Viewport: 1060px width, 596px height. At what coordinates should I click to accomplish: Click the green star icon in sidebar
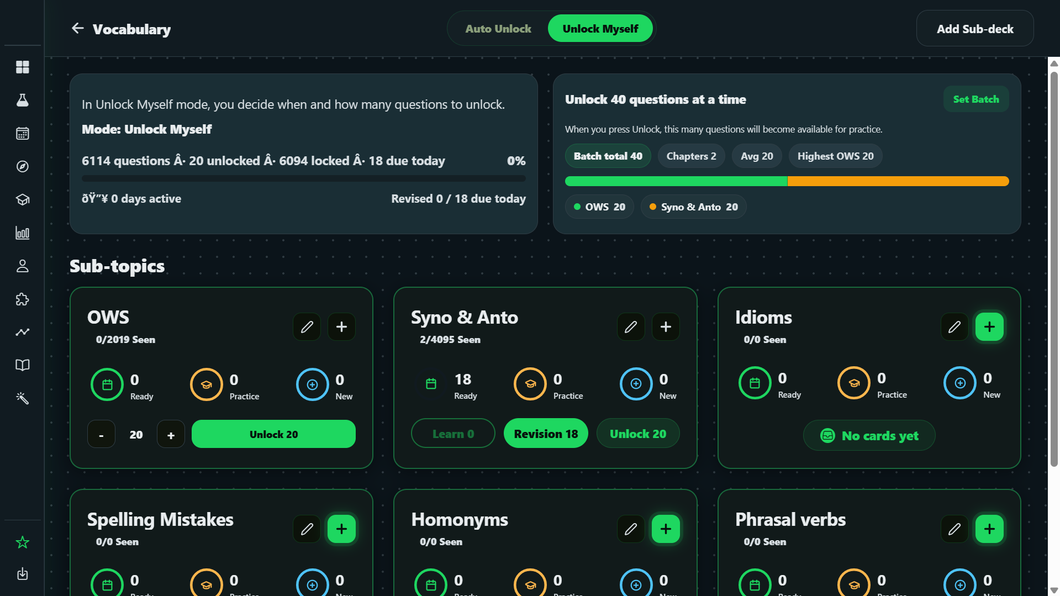pos(23,542)
